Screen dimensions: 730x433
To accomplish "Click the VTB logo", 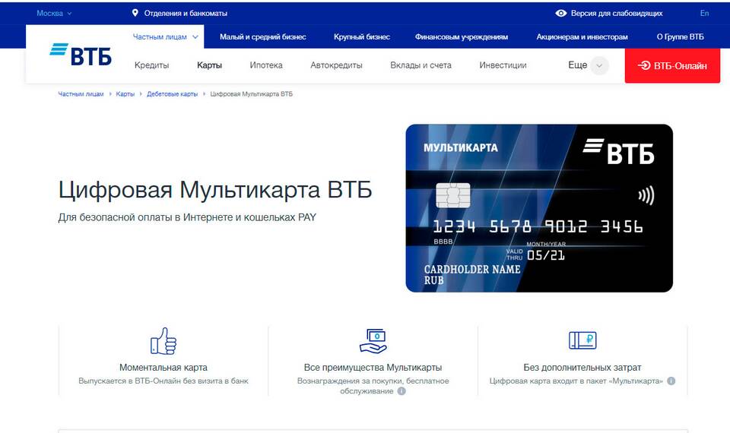I will coord(81,55).
